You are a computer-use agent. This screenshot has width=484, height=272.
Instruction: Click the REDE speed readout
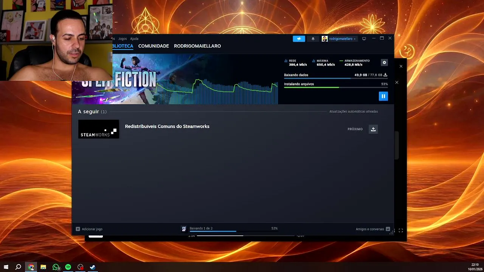[296, 63]
